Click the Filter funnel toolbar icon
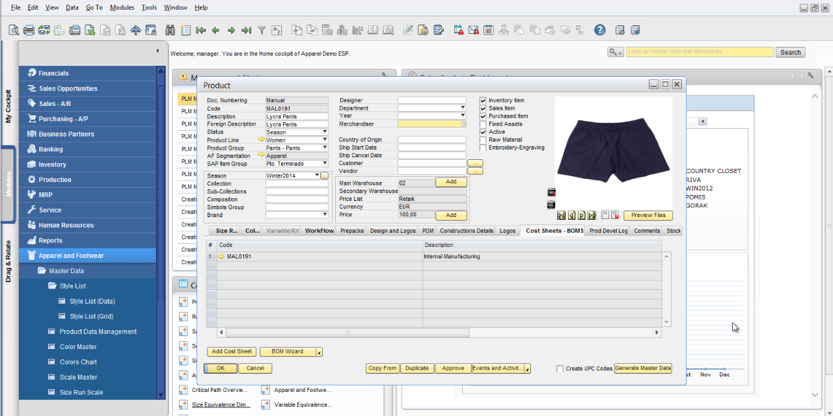Viewport: 833px width, 416px height. (262, 30)
